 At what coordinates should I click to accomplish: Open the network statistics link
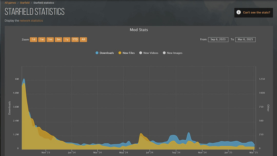[31, 20]
